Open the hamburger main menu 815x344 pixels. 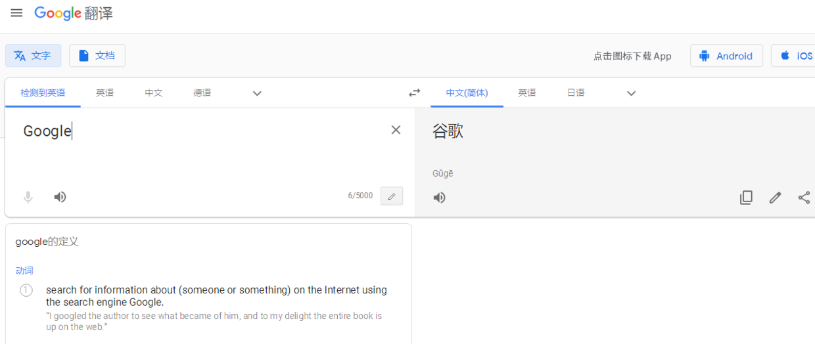coord(16,13)
